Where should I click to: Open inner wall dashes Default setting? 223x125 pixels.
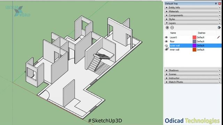coord(201,50)
